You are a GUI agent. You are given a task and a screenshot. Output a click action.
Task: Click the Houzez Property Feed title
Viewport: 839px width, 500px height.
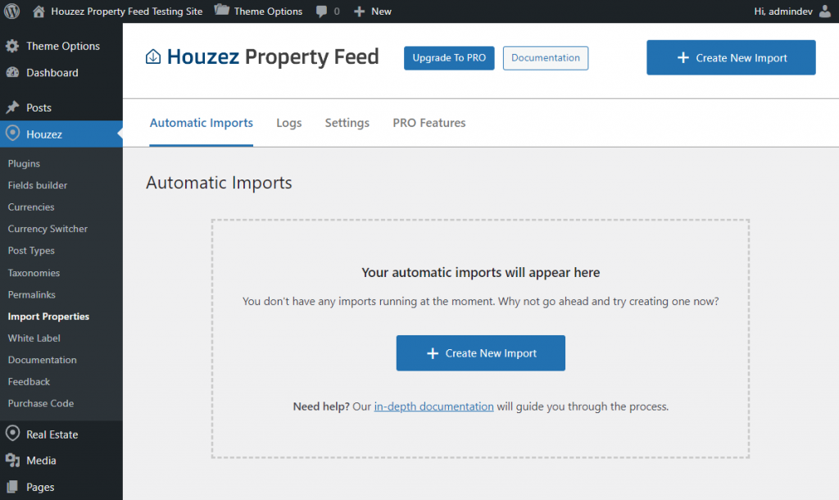(273, 57)
